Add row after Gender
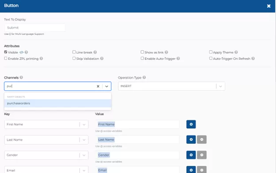The height and width of the screenshot is (173, 276). pos(191,155)
